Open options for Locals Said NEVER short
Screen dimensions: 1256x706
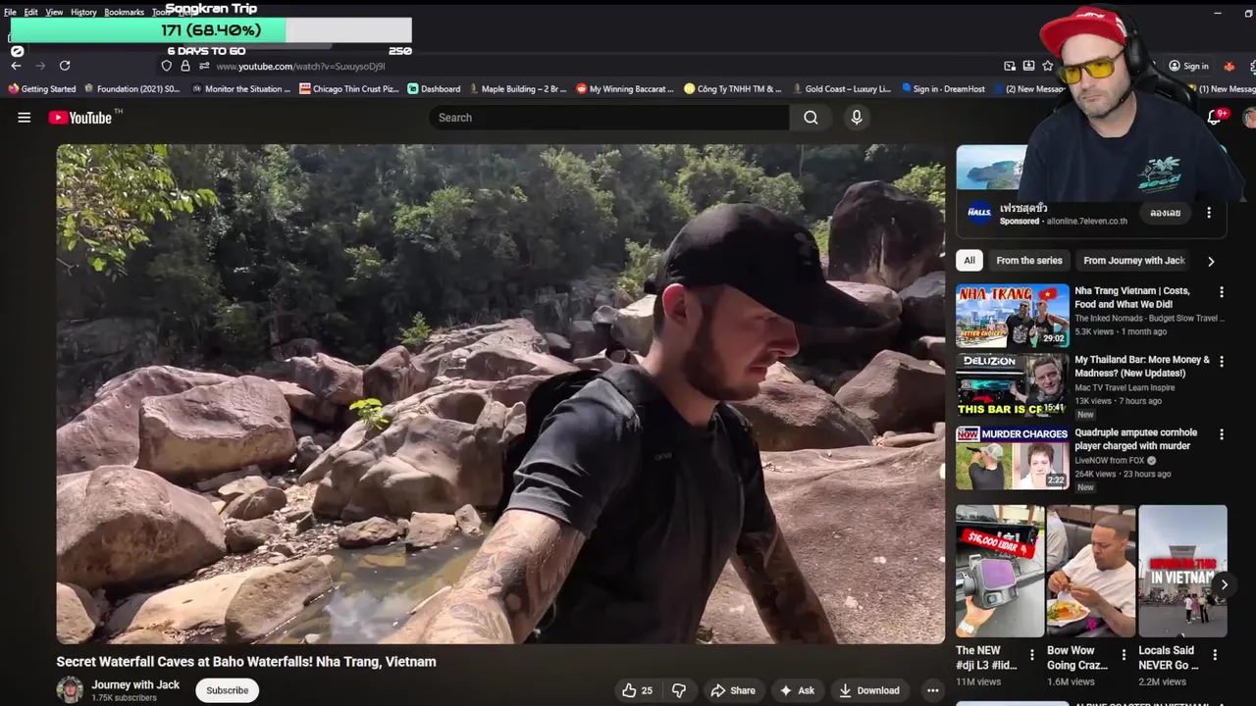(1215, 655)
